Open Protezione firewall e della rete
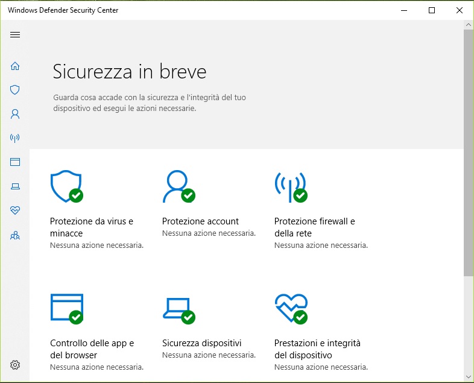474x383 pixels. (315, 227)
